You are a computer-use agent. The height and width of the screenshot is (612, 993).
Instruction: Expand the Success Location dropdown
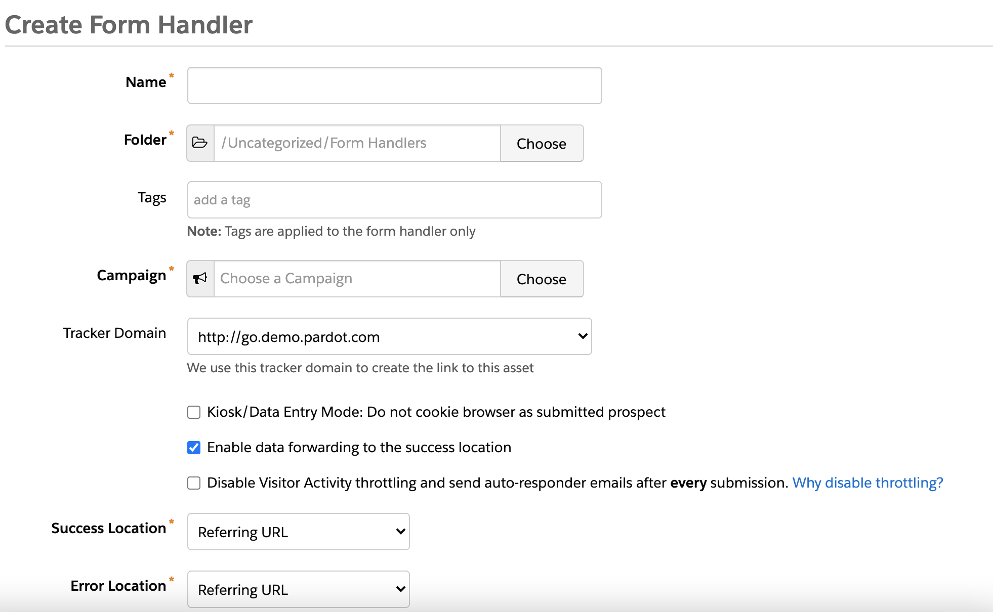(298, 532)
